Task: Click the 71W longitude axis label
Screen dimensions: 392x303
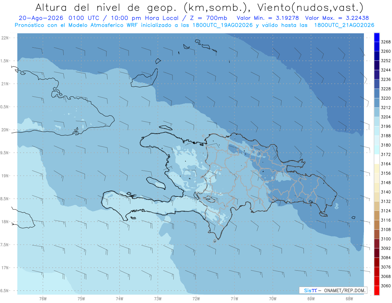Action: click(x=234, y=298)
